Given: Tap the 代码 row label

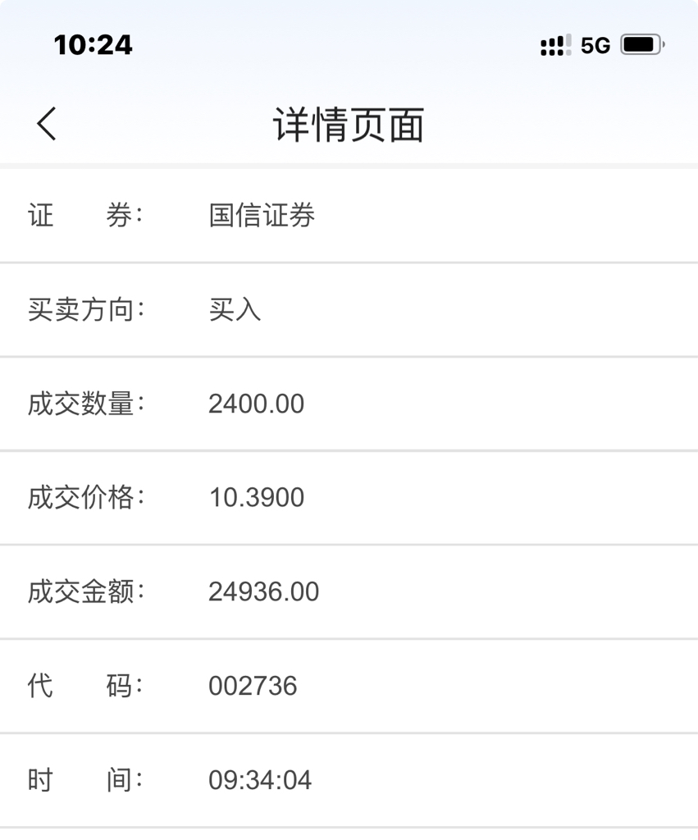Looking at the screenshot, I should (x=85, y=686).
